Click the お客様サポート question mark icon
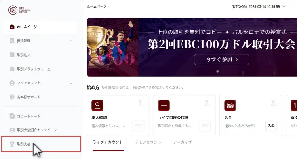The width and height of the screenshot is (297, 159). pos(12,97)
